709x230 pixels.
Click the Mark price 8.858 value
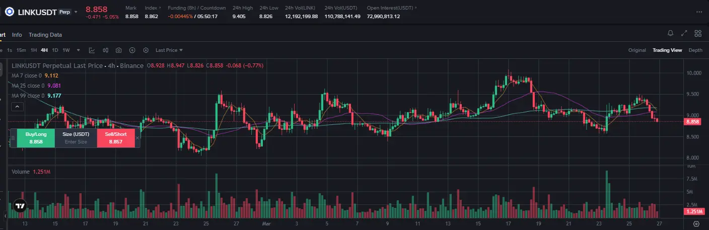(132, 17)
